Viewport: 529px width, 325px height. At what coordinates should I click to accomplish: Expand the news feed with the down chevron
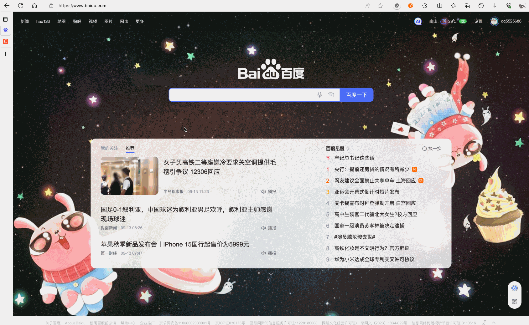click(271, 273)
